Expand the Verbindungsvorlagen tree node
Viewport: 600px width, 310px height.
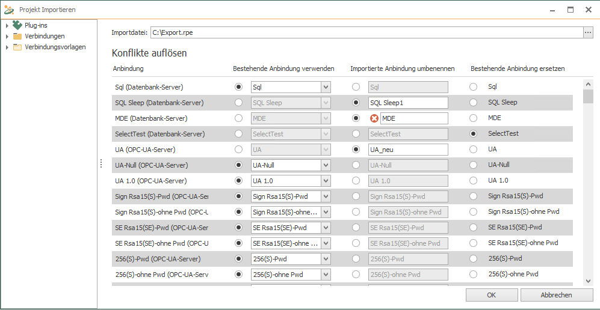(x=7, y=47)
